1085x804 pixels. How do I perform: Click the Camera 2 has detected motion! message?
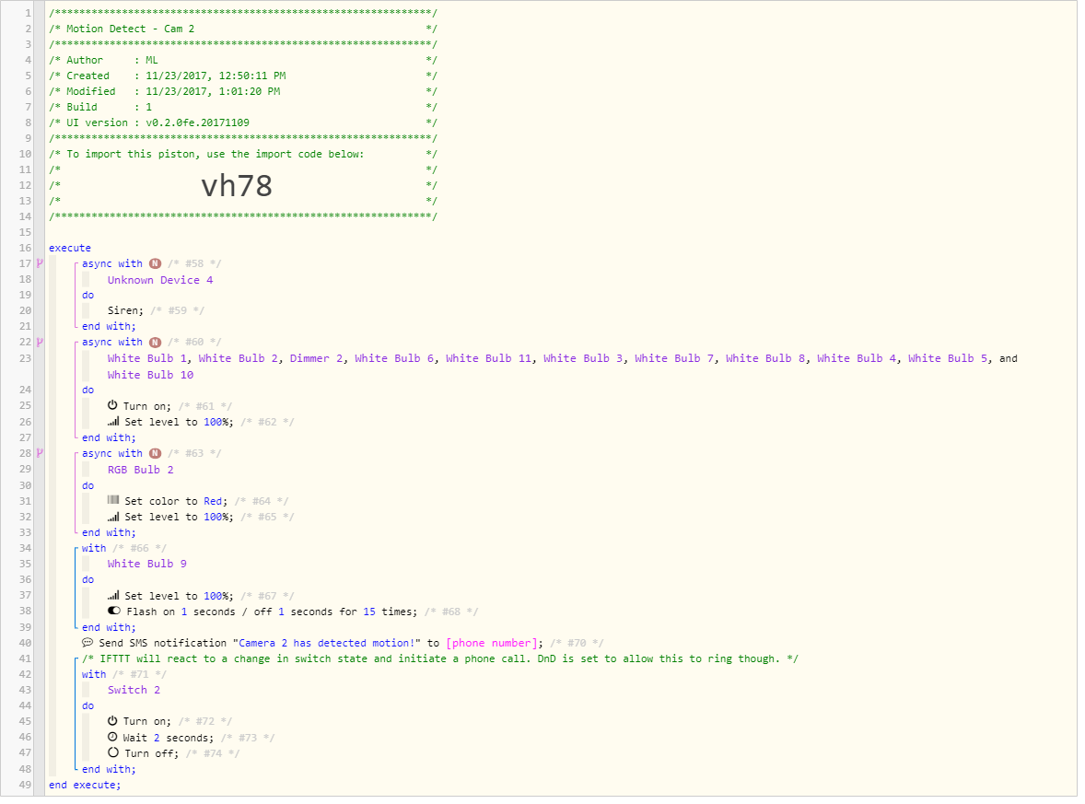[x=327, y=643]
